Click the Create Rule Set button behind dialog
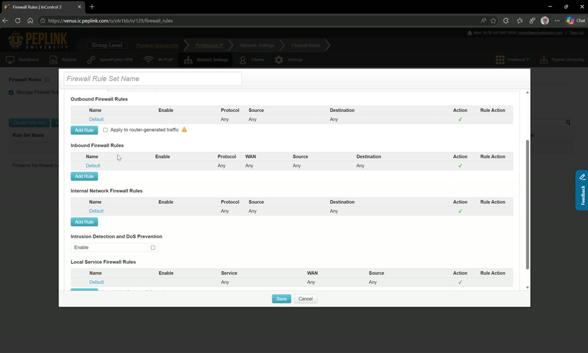Viewport: 588px width, 353px height. point(29,122)
